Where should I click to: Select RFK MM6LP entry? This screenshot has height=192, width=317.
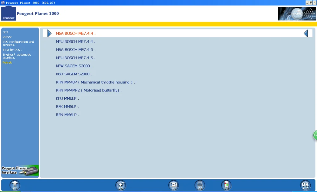(67, 107)
